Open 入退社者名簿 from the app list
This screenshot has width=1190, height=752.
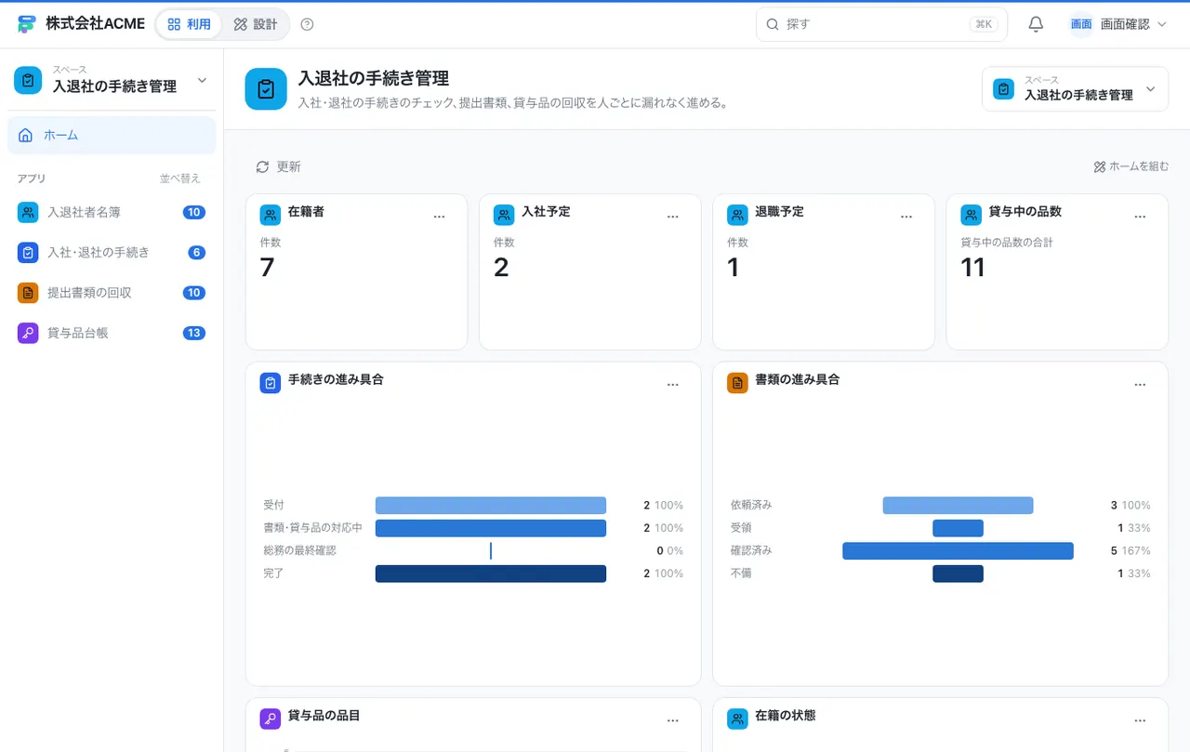tap(112, 212)
